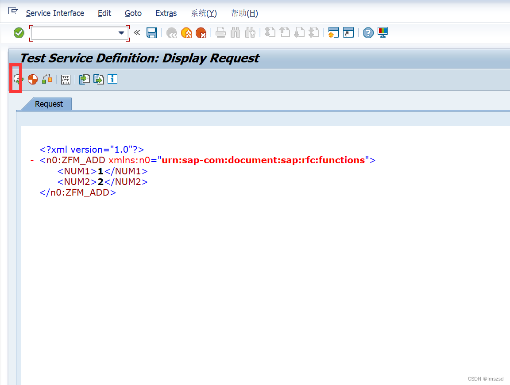Click the Save disk icon
This screenshot has width=510, height=385.
(x=152, y=33)
